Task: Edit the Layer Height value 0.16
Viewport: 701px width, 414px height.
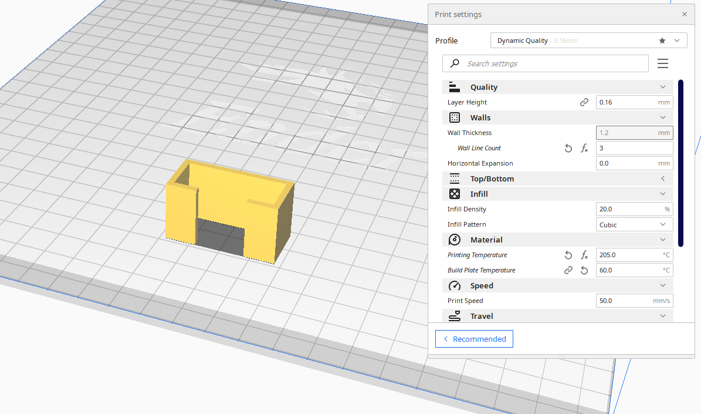Action: pyautogui.click(x=634, y=102)
